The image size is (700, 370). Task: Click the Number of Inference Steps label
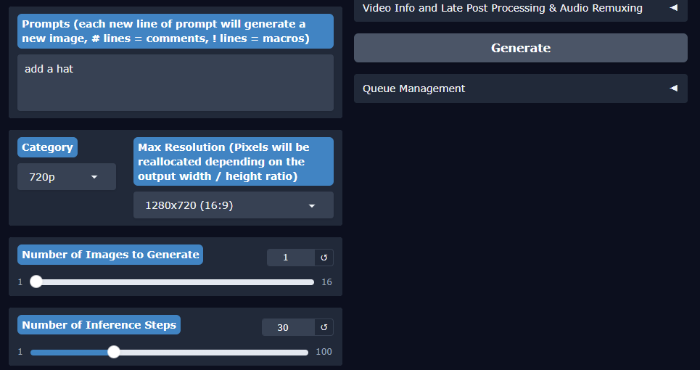pos(99,325)
